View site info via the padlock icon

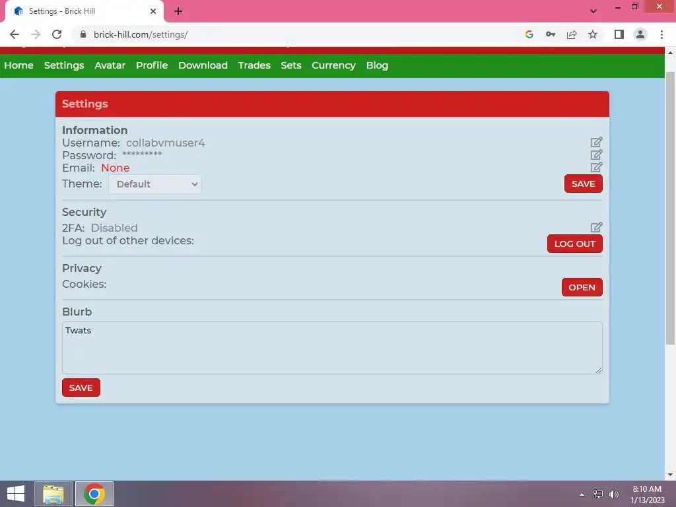click(x=83, y=34)
